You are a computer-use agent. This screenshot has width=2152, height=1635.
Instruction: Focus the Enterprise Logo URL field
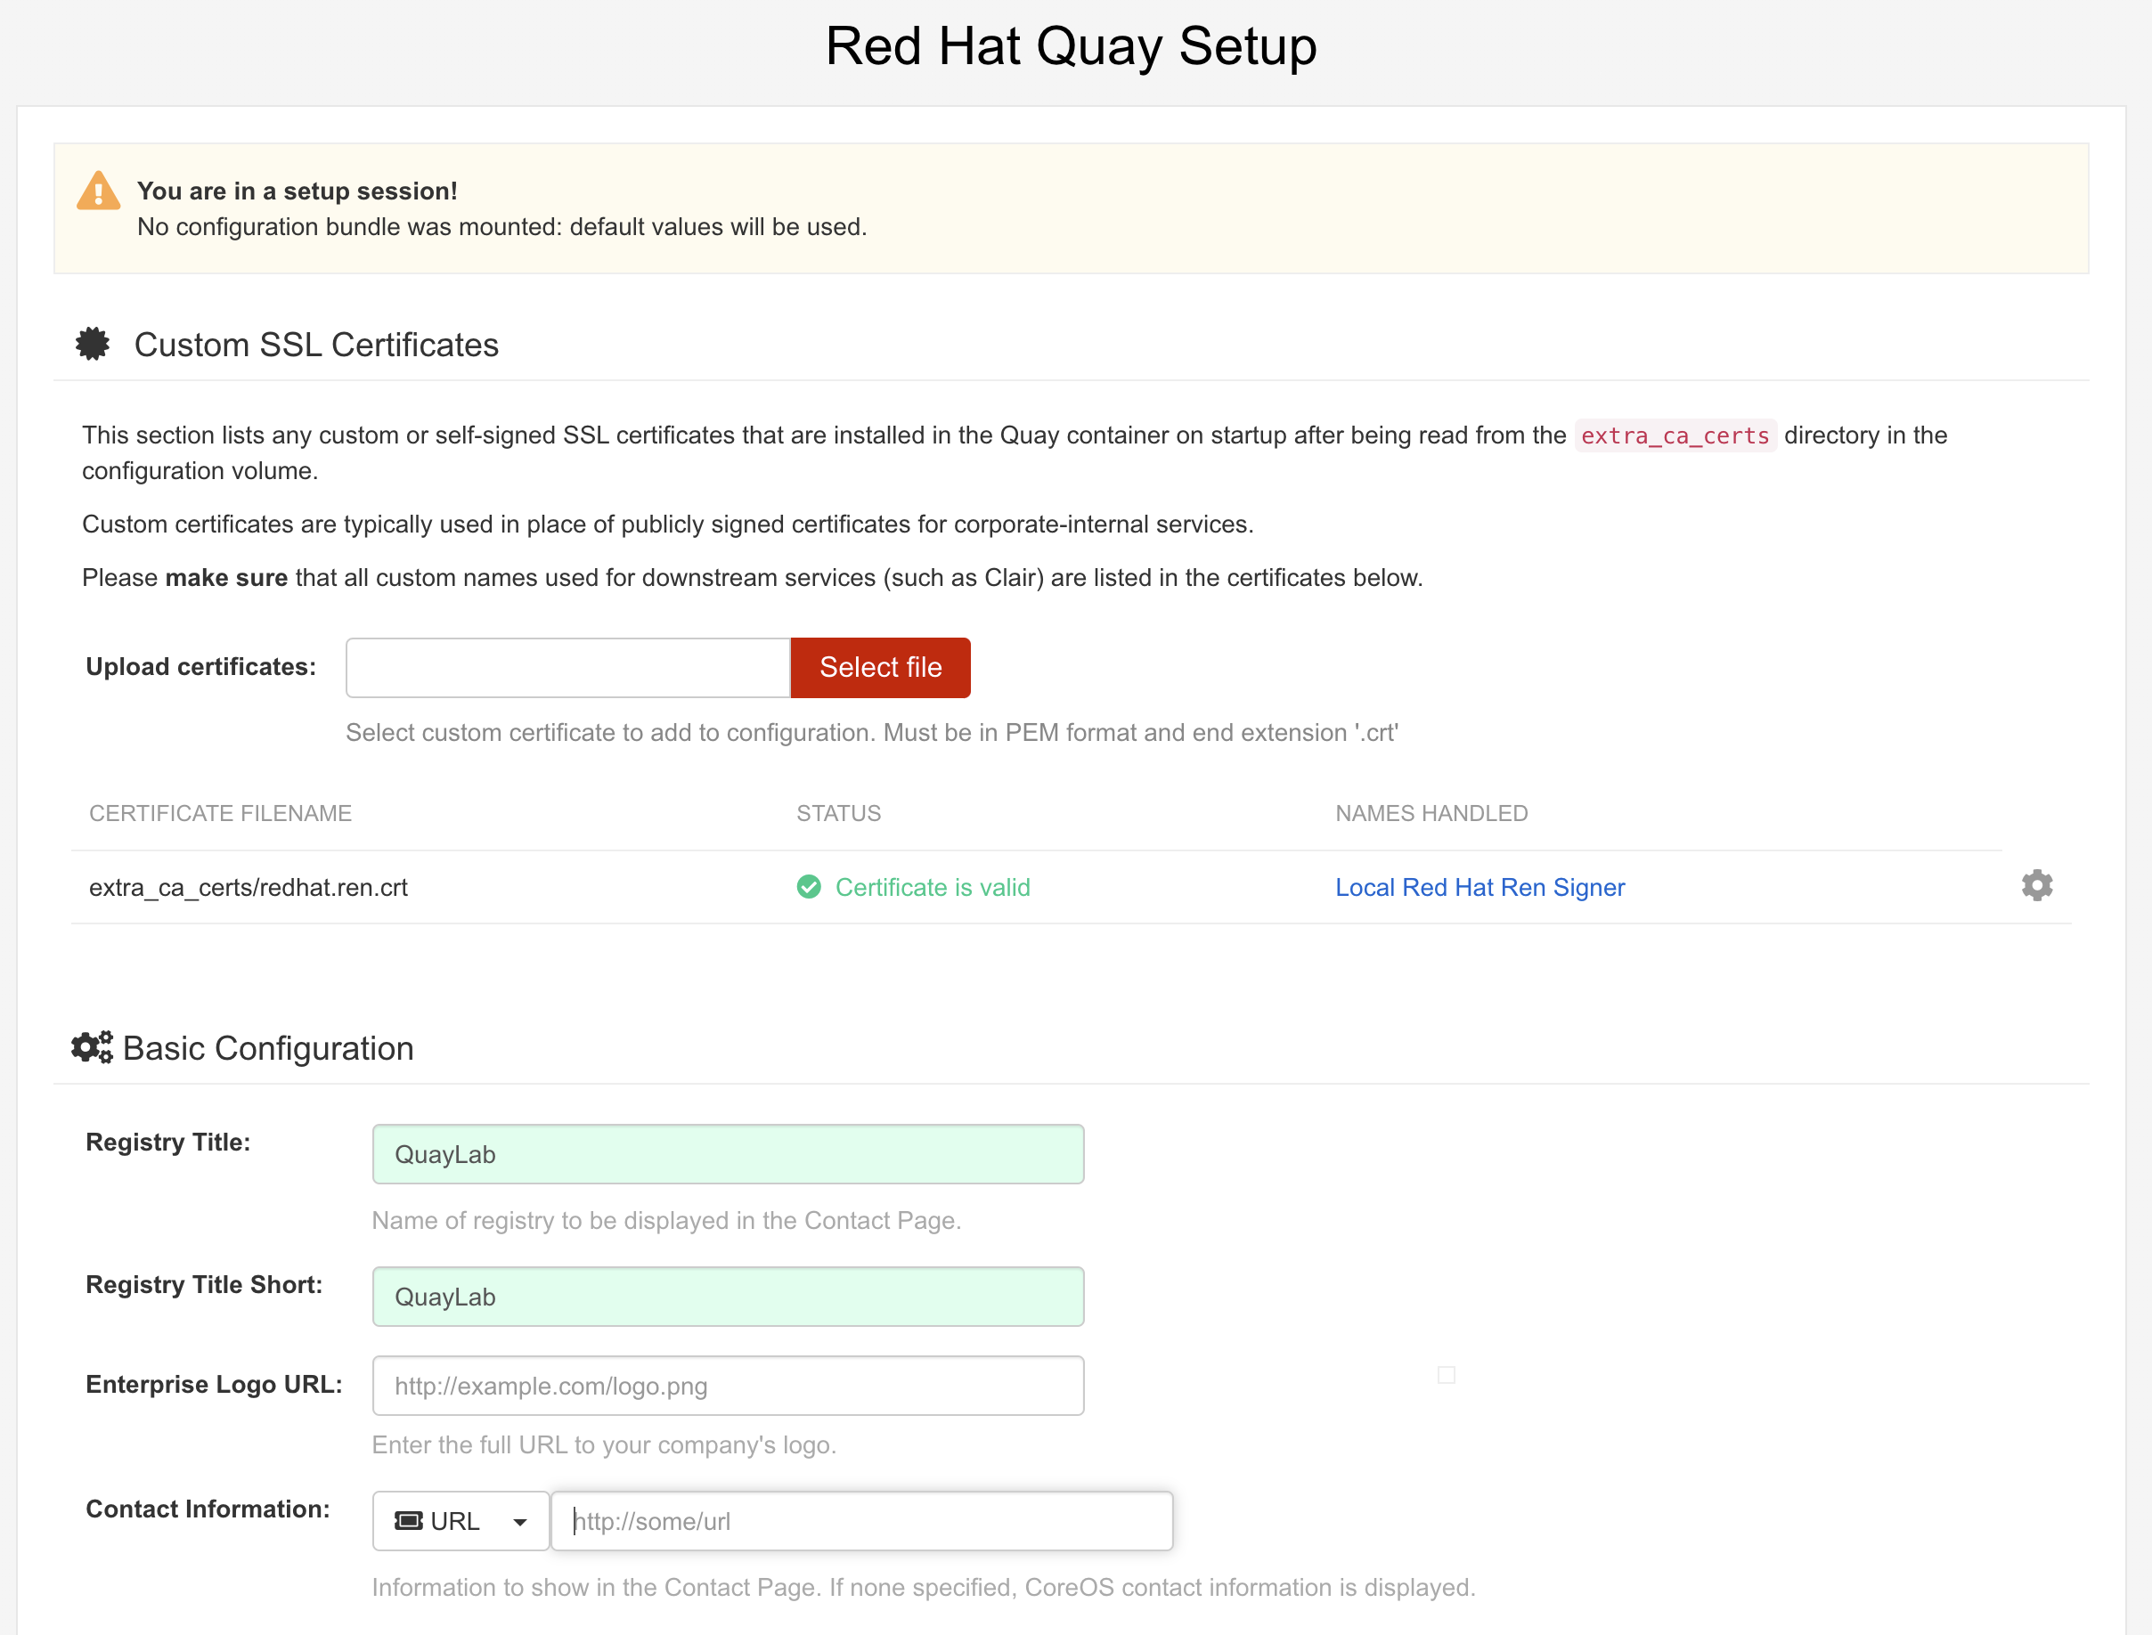[728, 1386]
